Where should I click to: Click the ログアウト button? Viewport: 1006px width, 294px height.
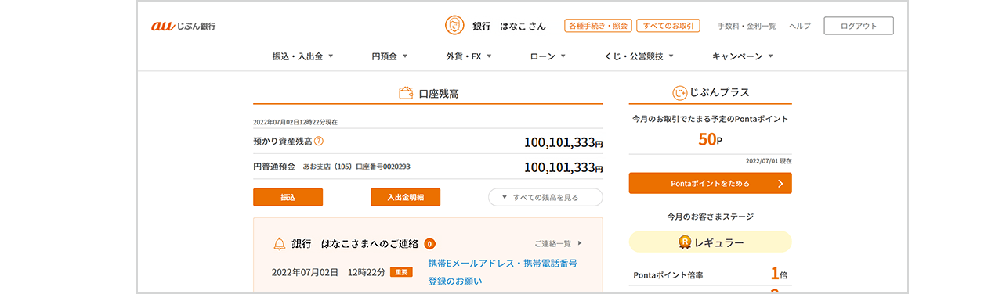(x=859, y=26)
